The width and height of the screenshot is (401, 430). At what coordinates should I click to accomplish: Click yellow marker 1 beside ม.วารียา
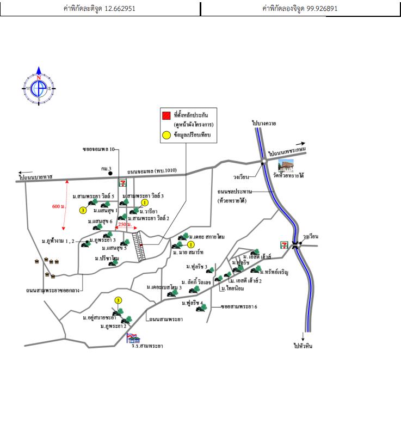145,202
